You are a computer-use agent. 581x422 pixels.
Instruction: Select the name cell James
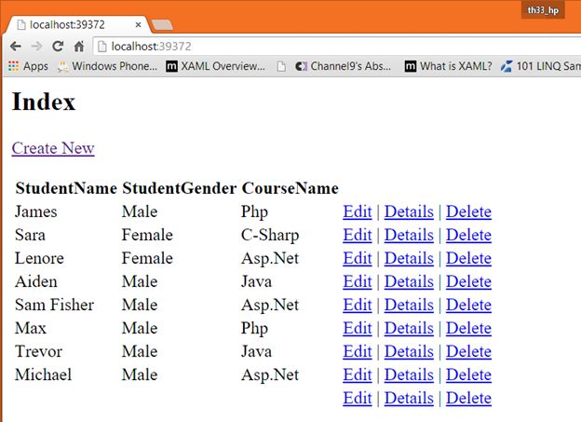coord(36,211)
